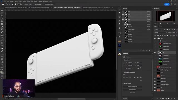Add layer mask from Layers panel footer
This screenshot has height=100, width=178.
pos(163,99)
